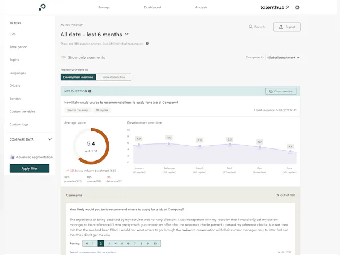Click the April data point on chart
Viewport: 340px width, 255px height.
click(229, 144)
